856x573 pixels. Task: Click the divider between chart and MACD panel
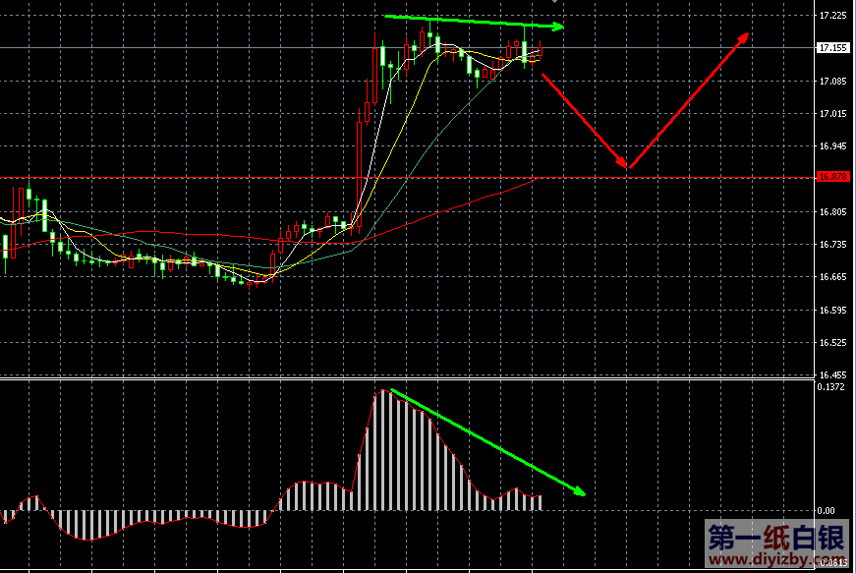(x=408, y=378)
